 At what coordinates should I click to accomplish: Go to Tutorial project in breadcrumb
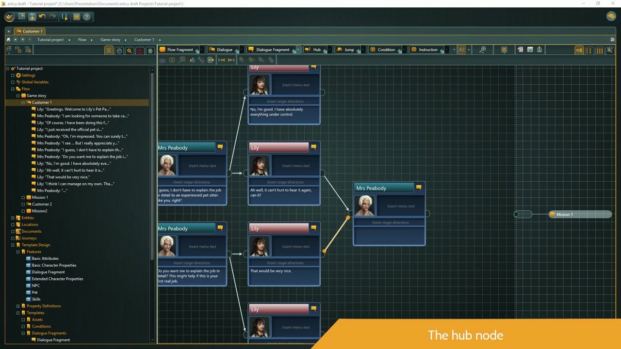pyautogui.click(x=50, y=40)
